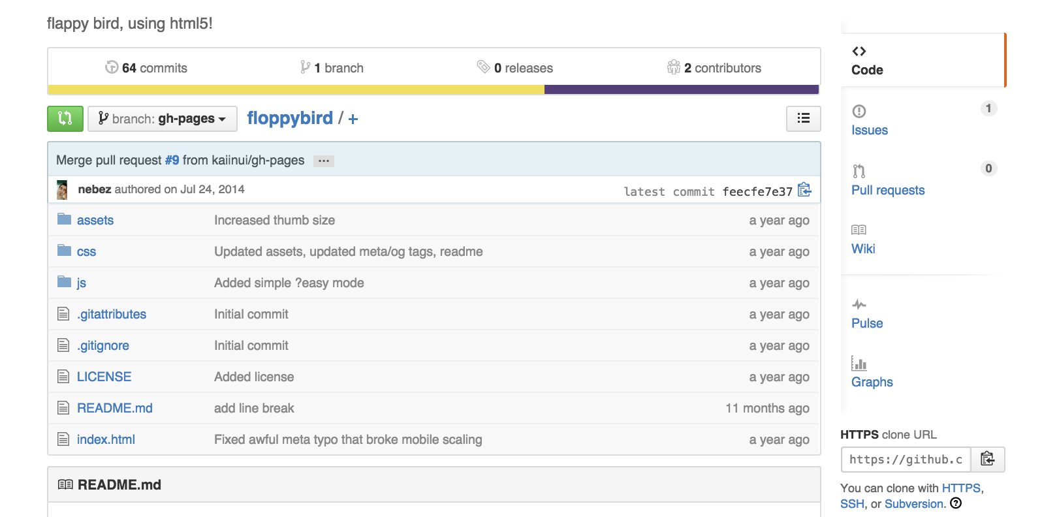Image resolution: width=1042 pixels, height=517 pixels.
Task: Click the .gitattributes file icon
Action: point(63,314)
